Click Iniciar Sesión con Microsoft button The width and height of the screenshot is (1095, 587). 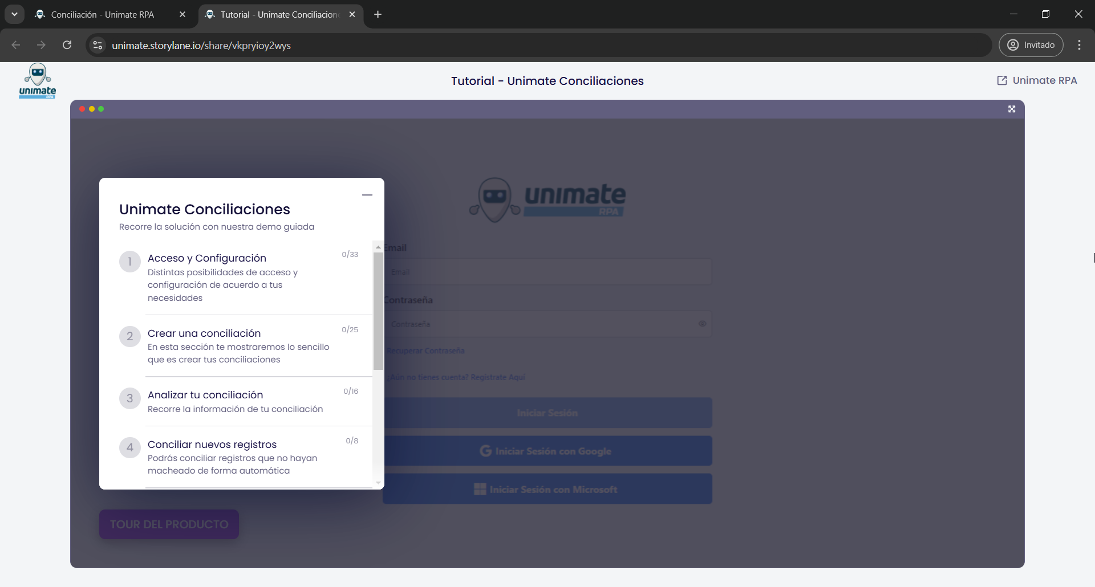(547, 489)
